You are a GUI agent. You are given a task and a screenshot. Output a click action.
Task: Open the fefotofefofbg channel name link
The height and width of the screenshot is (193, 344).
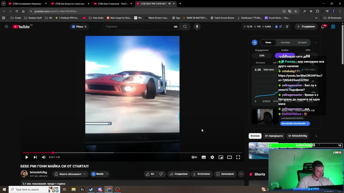coord(38,172)
